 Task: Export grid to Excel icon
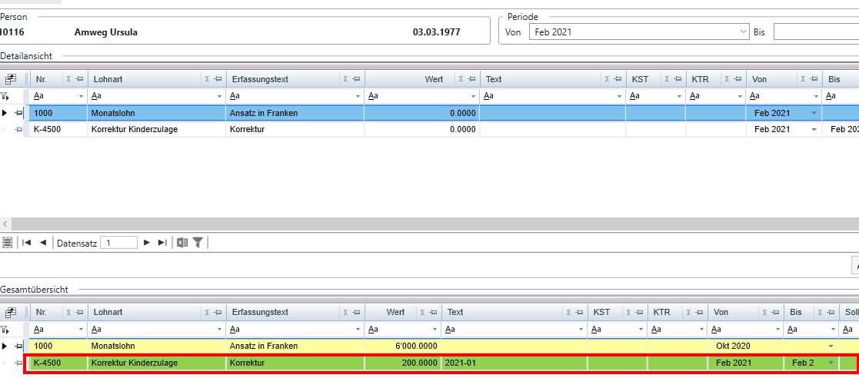click(x=182, y=243)
